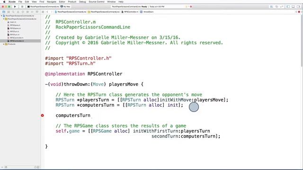The height and width of the screenshot is (170, 303).
Task: Add a new file with plus button
Action: [x=2, y=167]
